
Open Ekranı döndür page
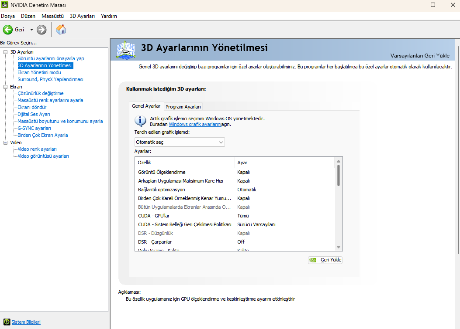32,108
